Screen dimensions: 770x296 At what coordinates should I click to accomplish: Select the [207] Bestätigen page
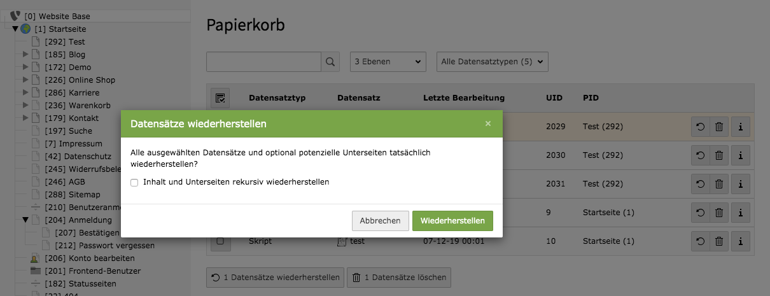[88, 232]
